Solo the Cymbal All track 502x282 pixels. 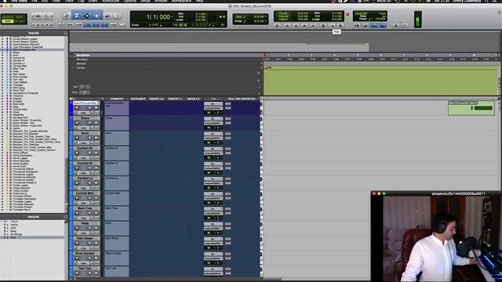click(x=89, y=154)
